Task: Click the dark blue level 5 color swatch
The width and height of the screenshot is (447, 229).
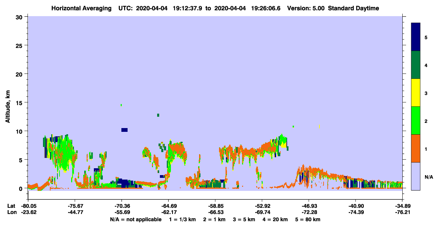Action: click(416, 37)
